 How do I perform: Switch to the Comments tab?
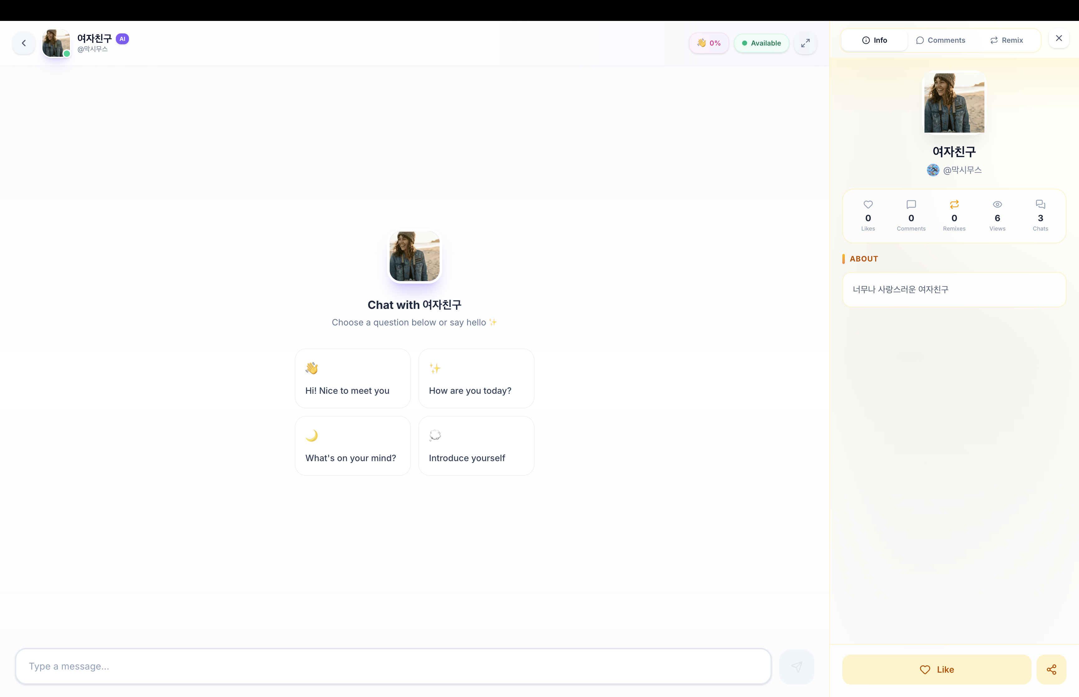tap(940, 40)
